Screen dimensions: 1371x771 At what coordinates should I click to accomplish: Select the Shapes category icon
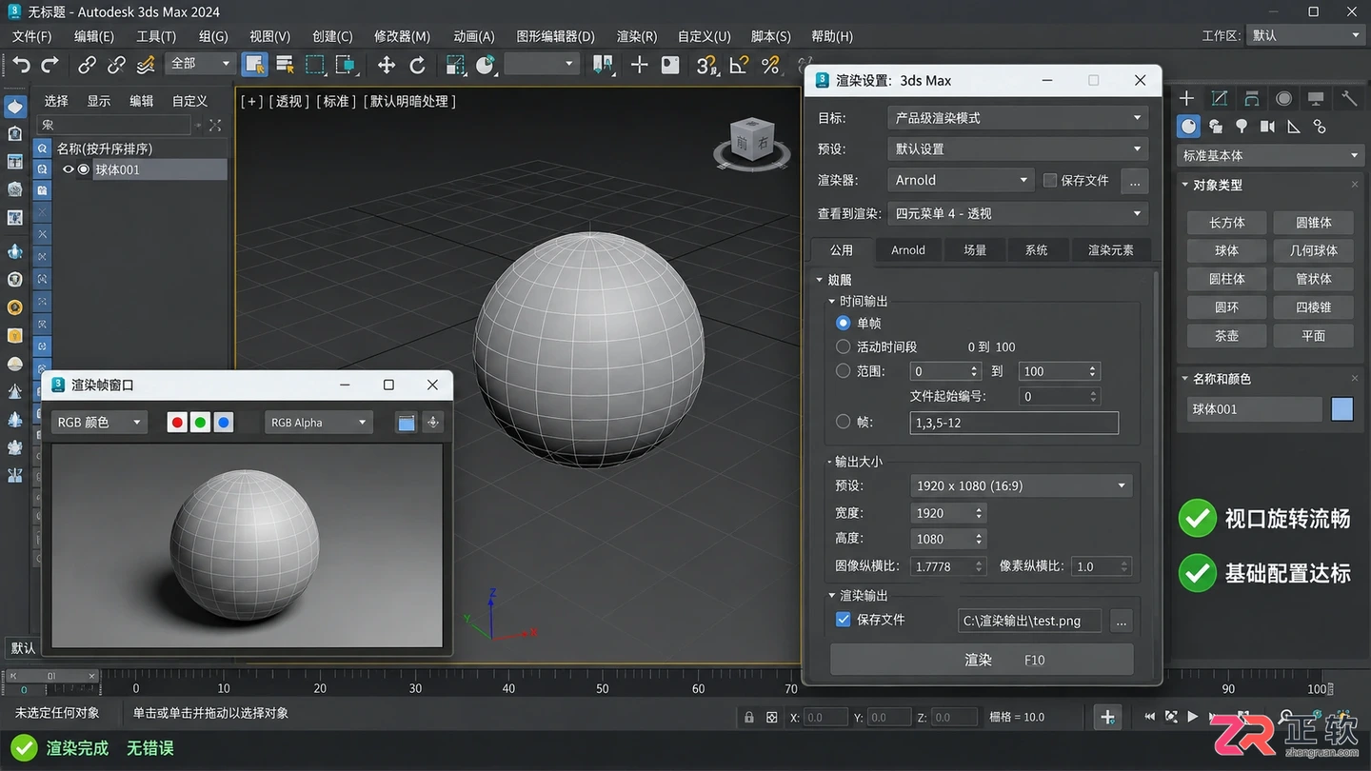pyautogui.click(x=1216, y=126)
